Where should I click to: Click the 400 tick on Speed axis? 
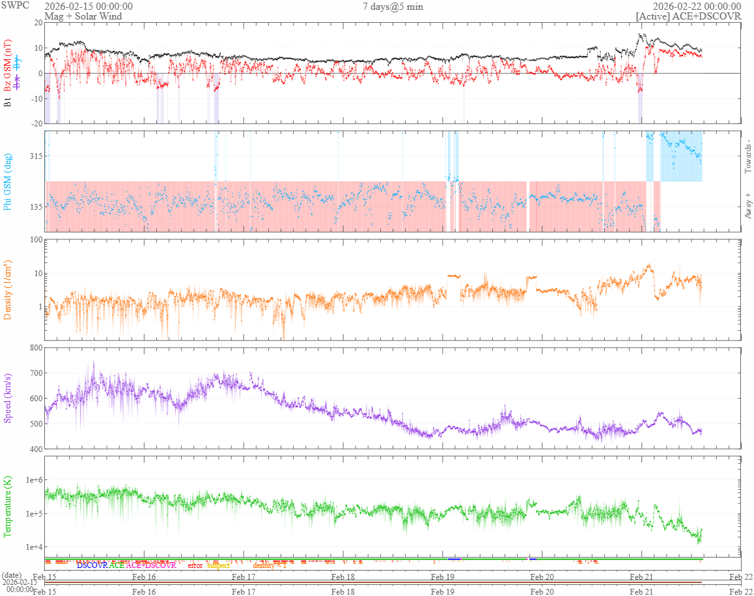click(36, 449)
